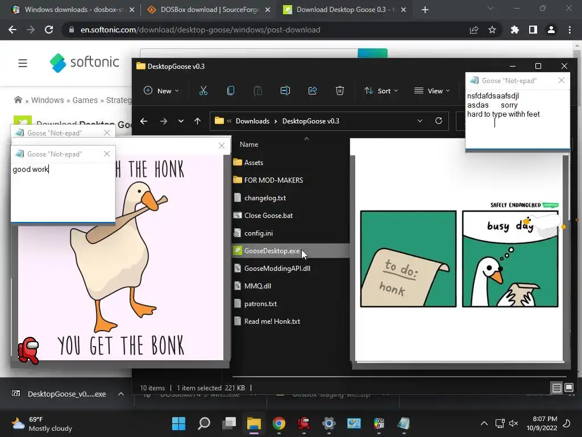Click Windows in Softonic breadcrumb
The width and height of the screenshot is (582, 437).
point(48,100)
